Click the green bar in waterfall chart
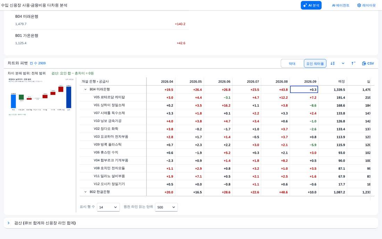 [21, 97]
